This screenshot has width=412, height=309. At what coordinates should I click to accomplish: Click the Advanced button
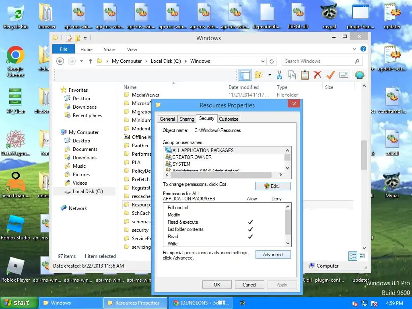tap(273, 255)
